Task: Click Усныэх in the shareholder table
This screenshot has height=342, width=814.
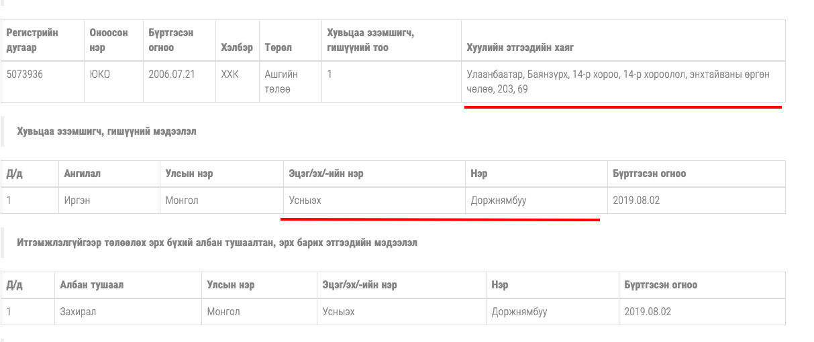Action: pos(305,201)
